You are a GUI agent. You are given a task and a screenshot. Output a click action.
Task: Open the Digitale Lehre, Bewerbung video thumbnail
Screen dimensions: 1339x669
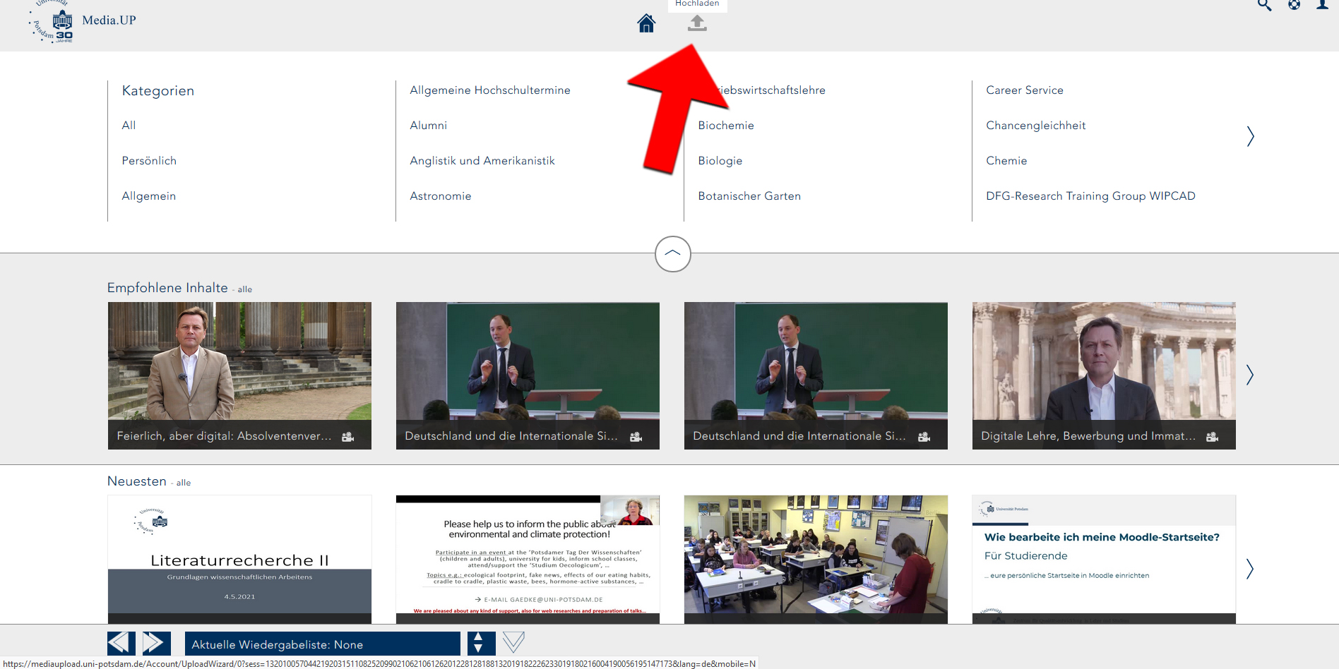[1103, 375]
